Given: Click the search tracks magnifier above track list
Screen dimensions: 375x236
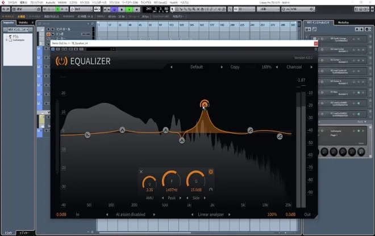Looking at the screenshot, I should pos(92,24).
